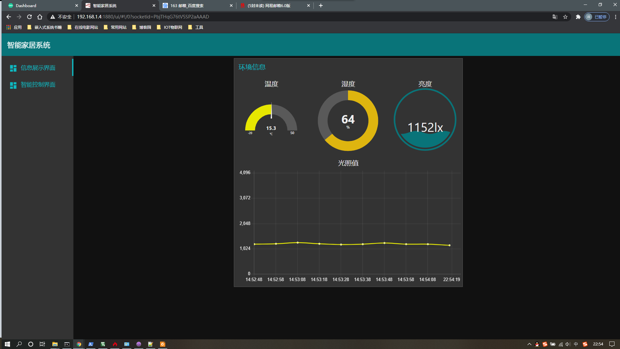
Task: Open the Windows Start menu
Action: [7, 344]
